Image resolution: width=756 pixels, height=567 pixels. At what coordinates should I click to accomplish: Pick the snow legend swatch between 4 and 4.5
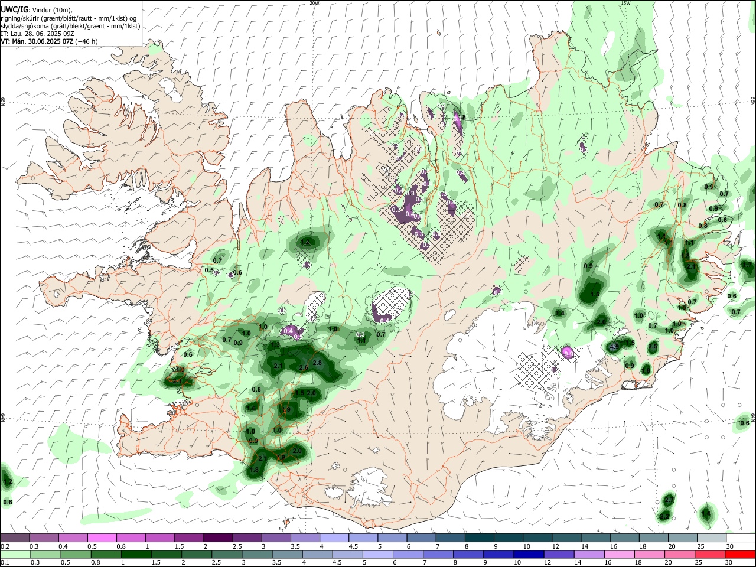point(333,537)
